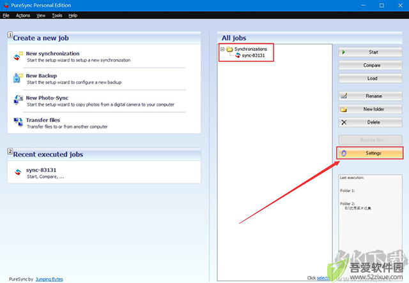
Task: Click the New folder button
Action: [x=371, y=109]
